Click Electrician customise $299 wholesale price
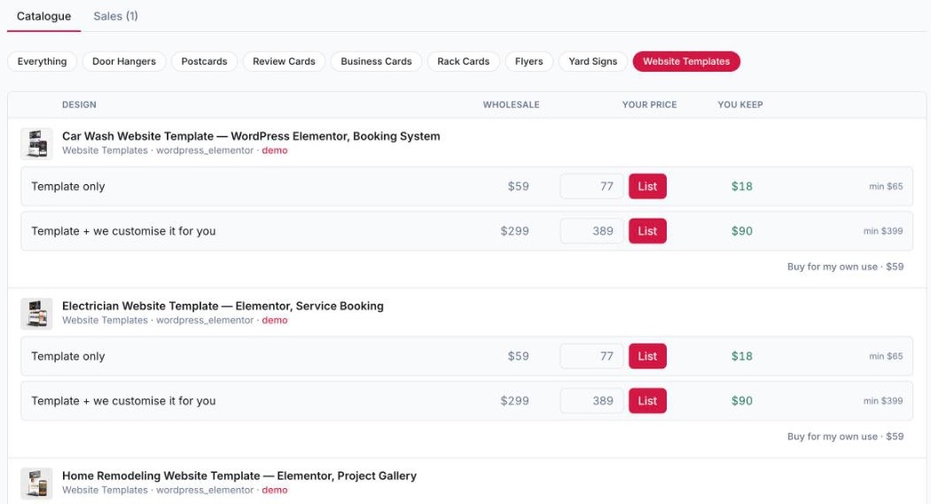Screen dimensions: 931x504 tap(515, 401)
